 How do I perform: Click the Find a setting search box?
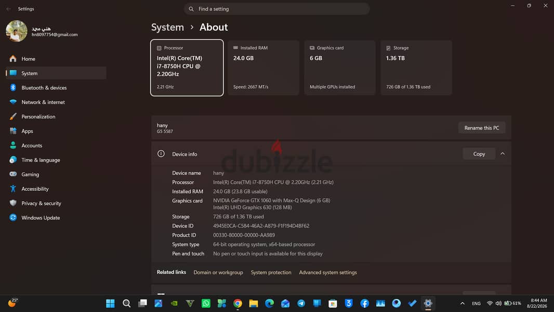point(276,9)
